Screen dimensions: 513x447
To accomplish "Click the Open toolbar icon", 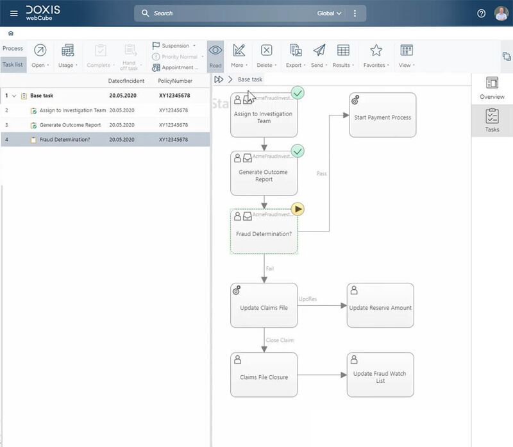I will (x=40, y=51).
